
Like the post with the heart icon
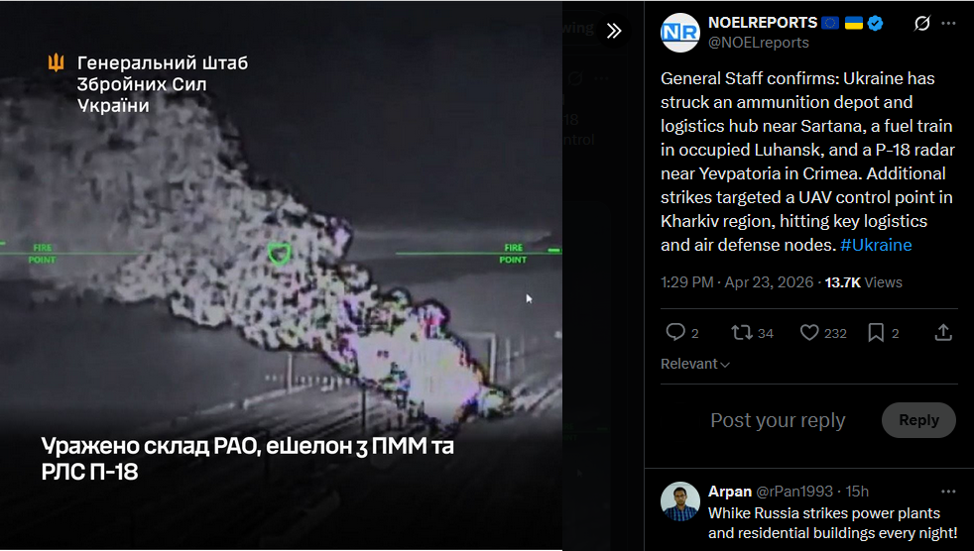tap(808, 333)
